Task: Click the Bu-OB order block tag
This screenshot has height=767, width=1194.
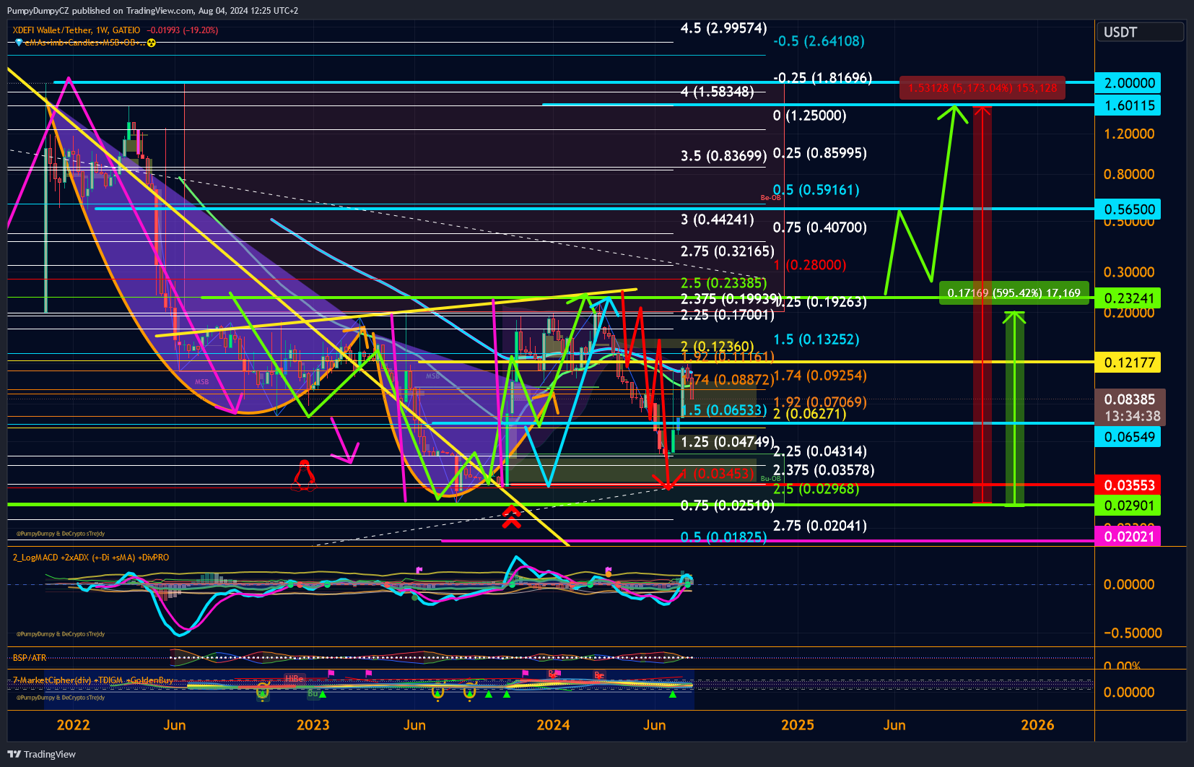Action: tap(771, 479)
